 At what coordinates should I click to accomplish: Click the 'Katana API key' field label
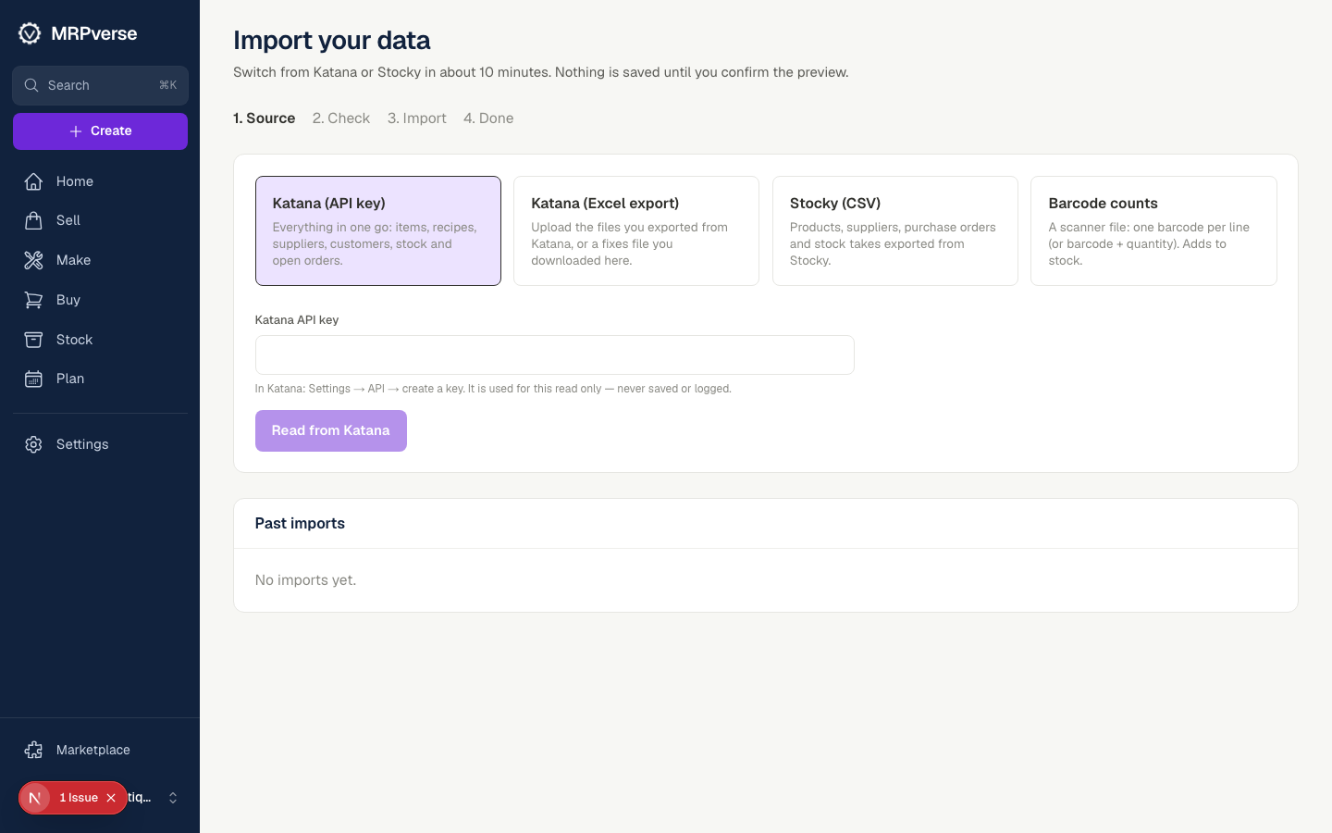297,320
